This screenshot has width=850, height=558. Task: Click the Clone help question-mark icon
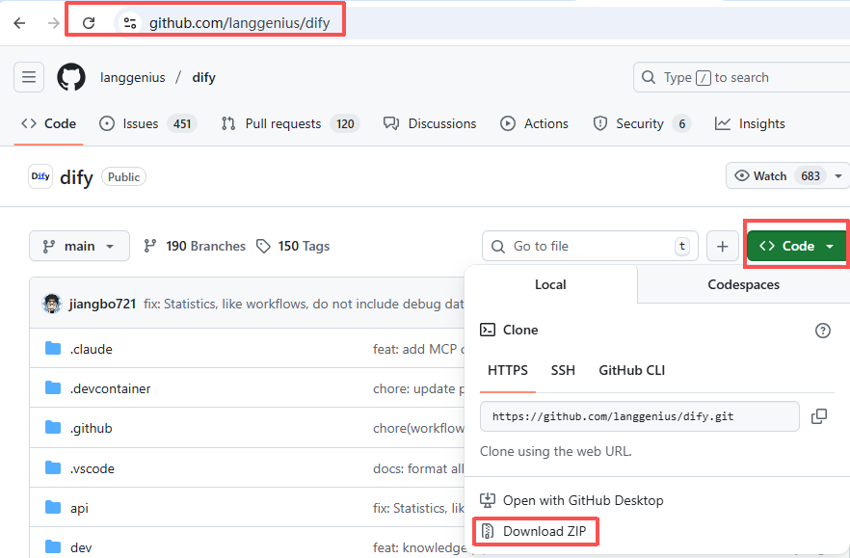click(x=822, y=331)
